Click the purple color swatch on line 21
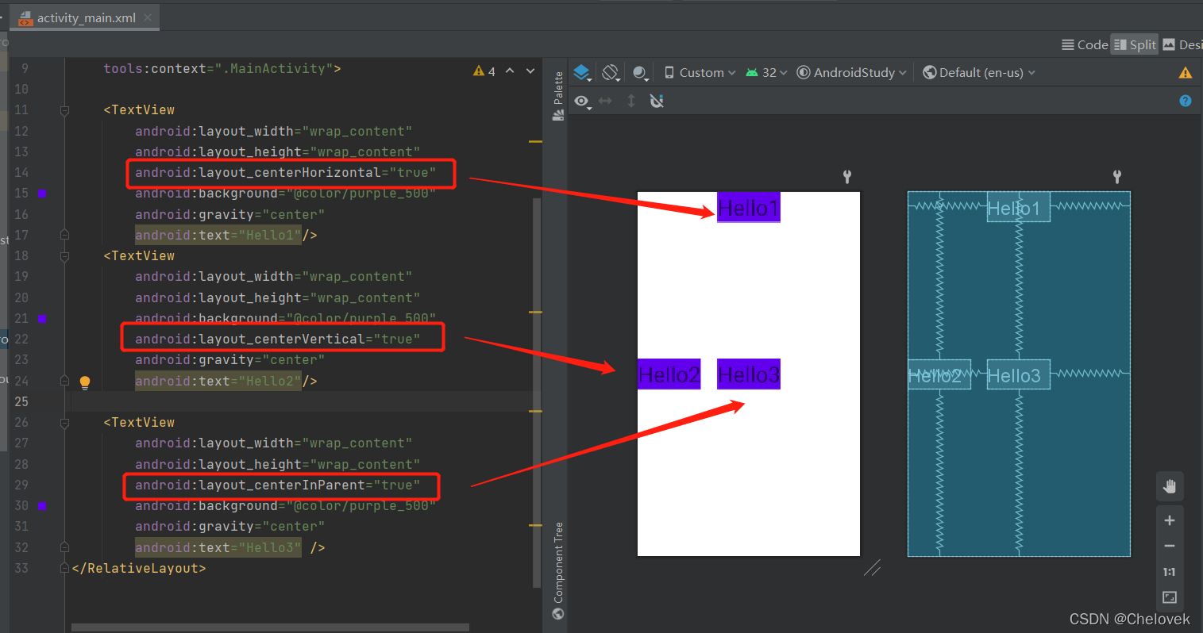Screen dimensions: 1203x633 point(42,319)
